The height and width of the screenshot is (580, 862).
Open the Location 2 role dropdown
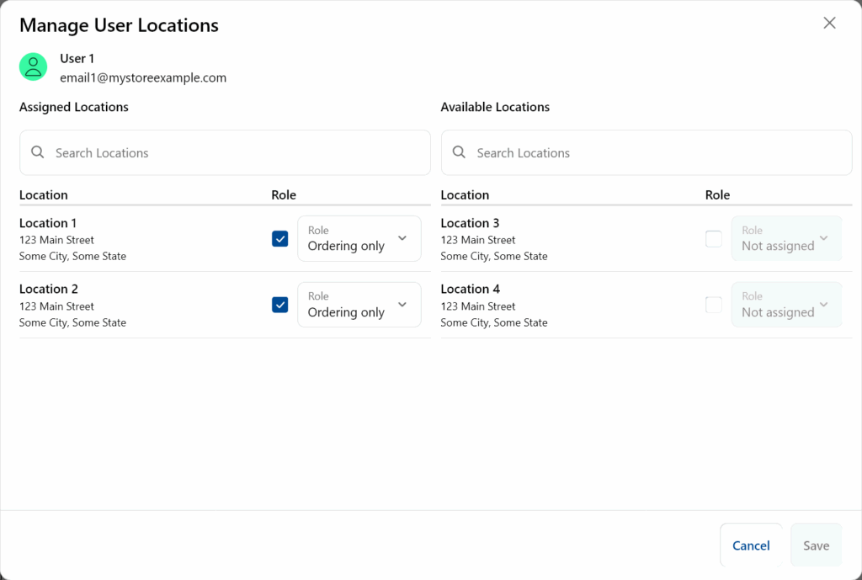tap(359, 305)
